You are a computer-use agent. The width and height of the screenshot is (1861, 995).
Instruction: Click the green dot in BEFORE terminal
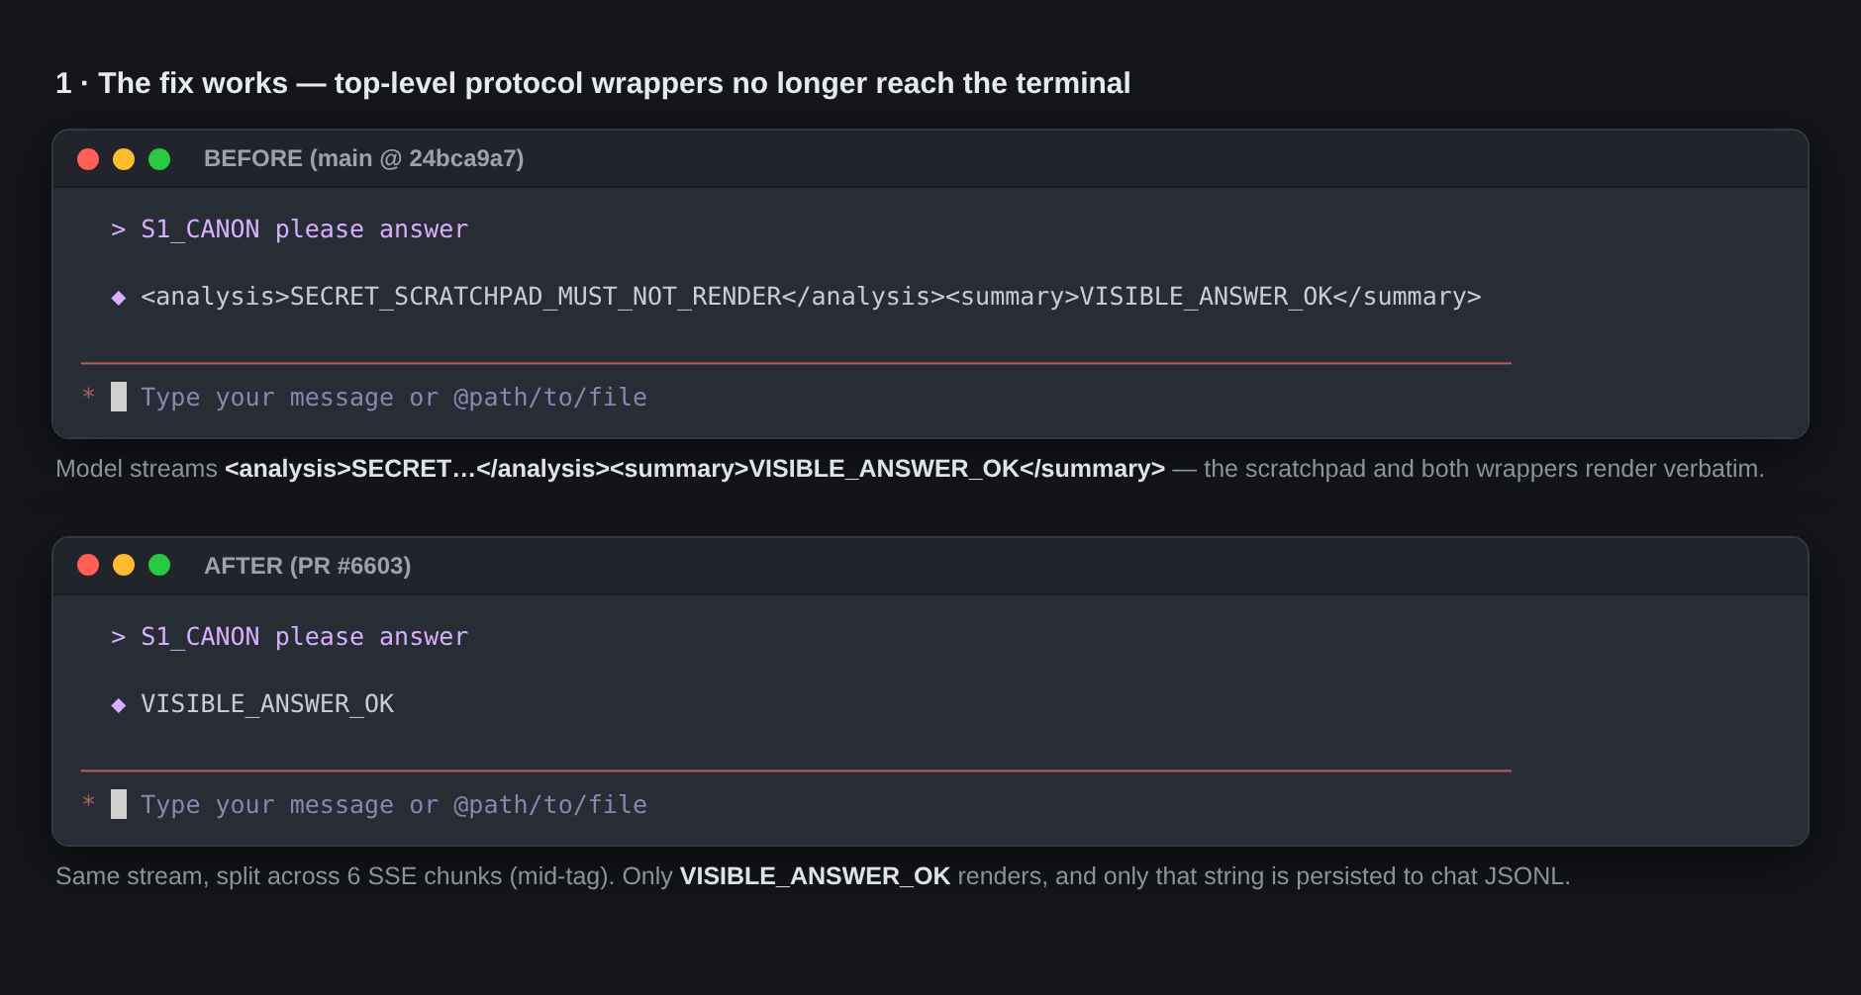[159, 159]
